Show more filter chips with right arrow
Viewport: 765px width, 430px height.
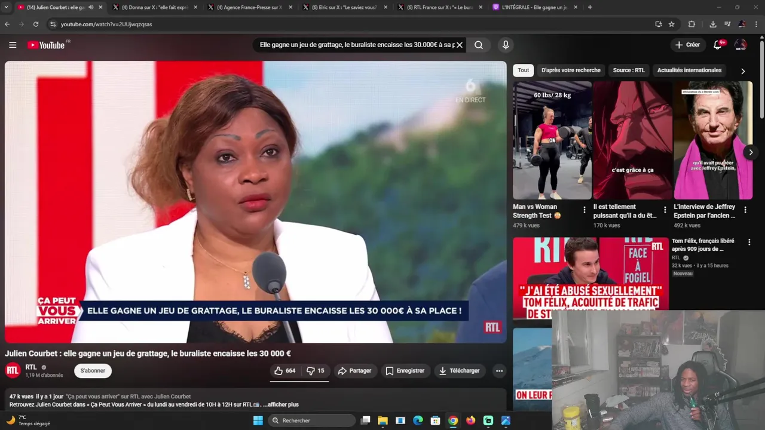[x=743, y=71]
